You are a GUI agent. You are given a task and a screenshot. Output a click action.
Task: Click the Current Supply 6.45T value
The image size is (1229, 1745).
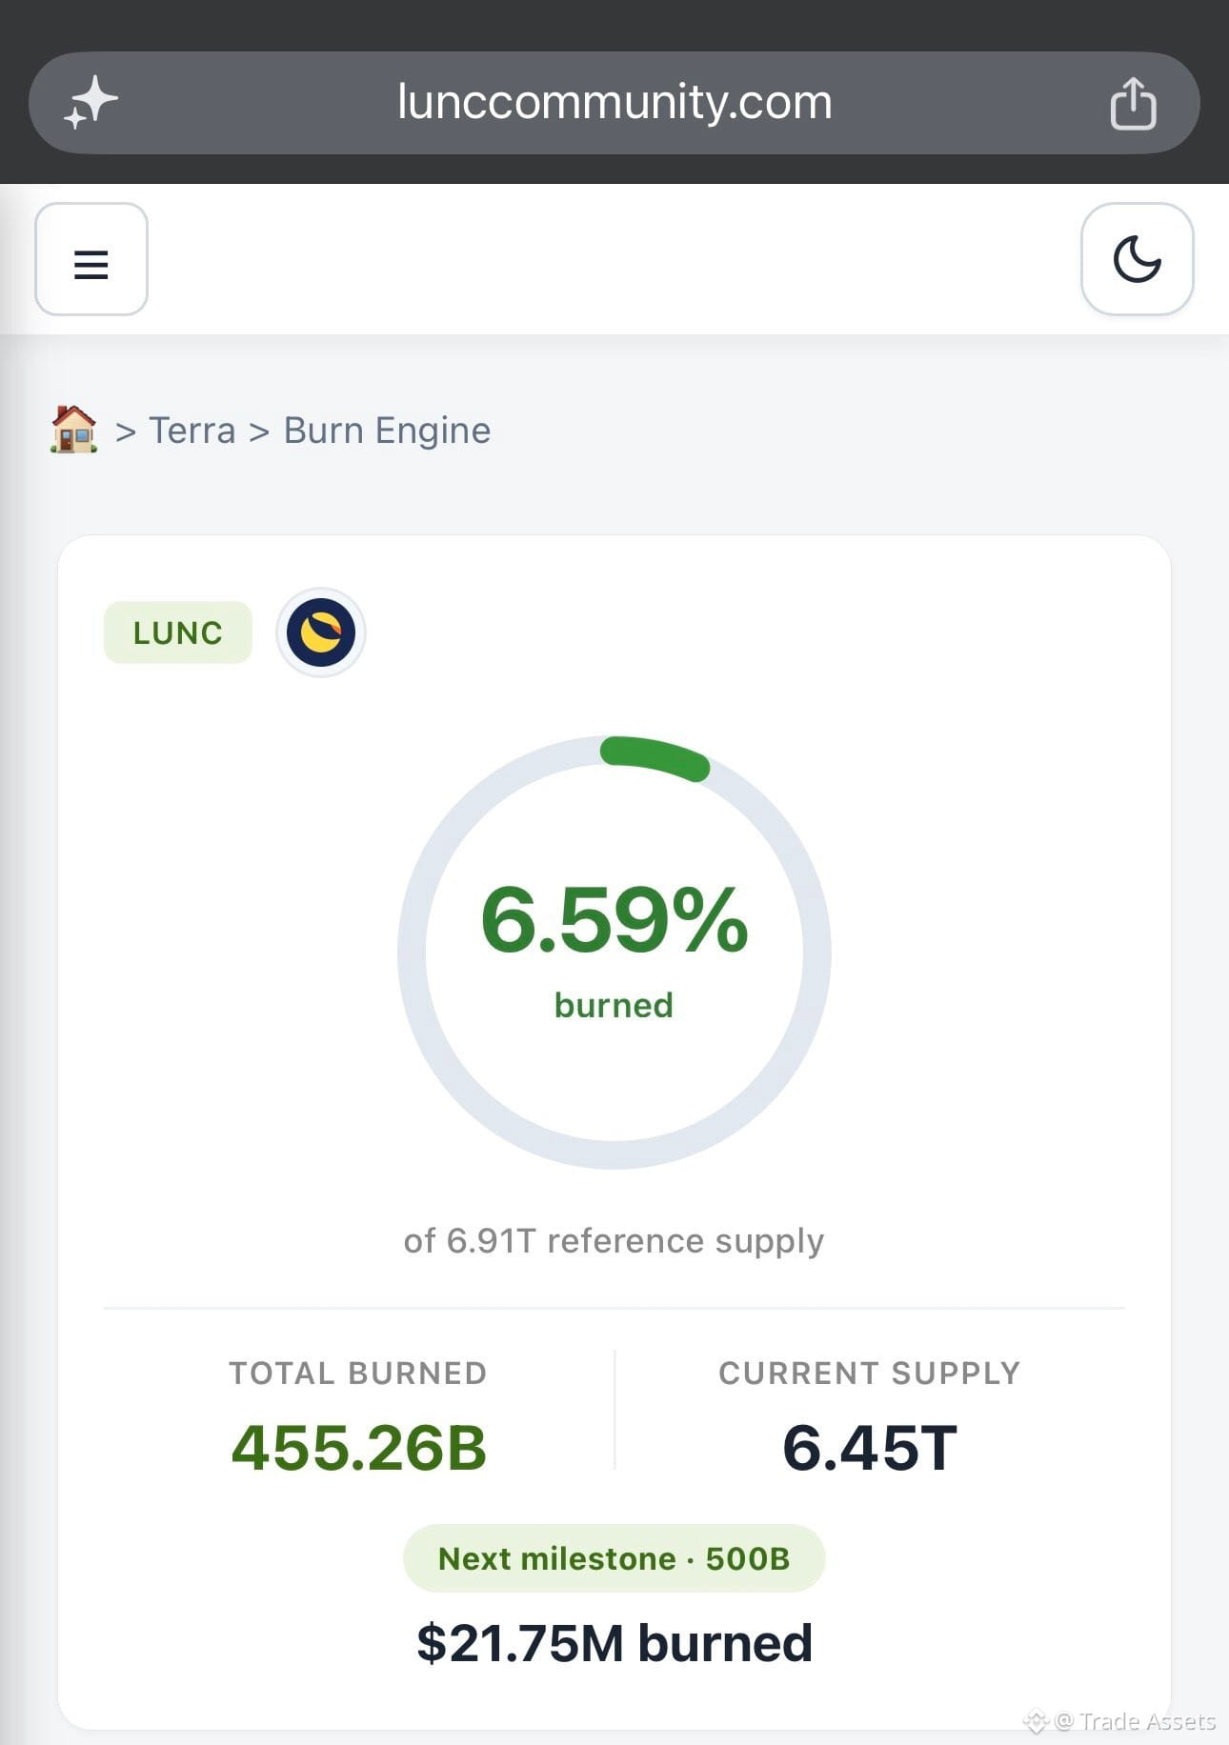pos(870,1448)
